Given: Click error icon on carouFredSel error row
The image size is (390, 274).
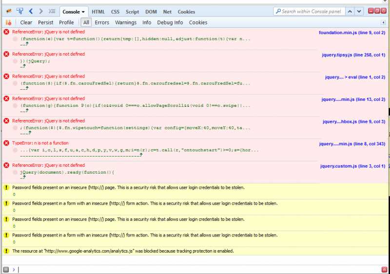Looking at the screenshot, I should coord(6,77).
